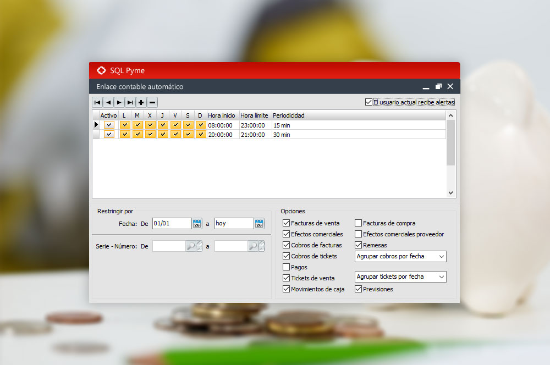Delete schedule row with minus button
This screenshot has width=550, height=365.
click(152, 102)
